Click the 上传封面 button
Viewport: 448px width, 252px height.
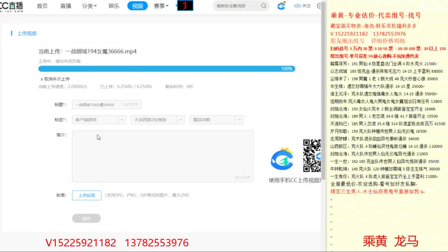[x=87, y=195]
